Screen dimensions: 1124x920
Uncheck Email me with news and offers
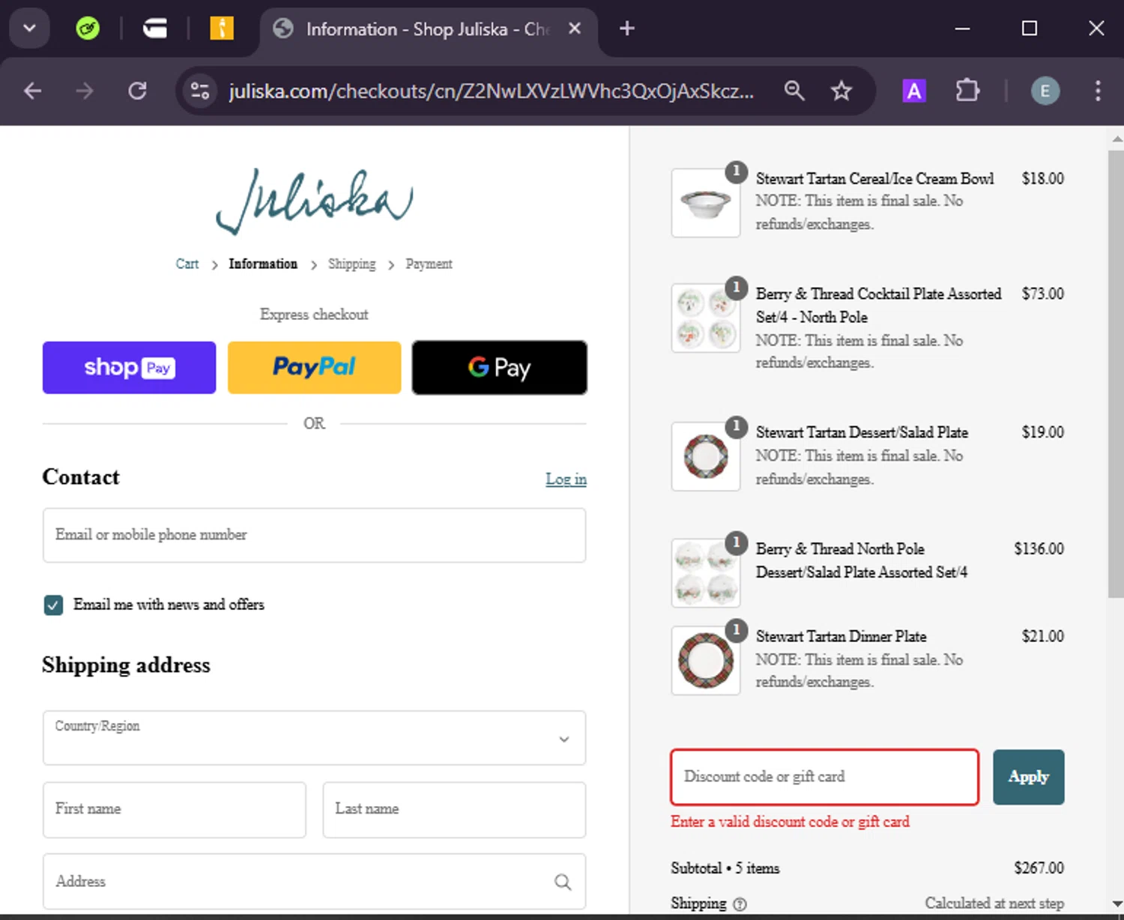click(53, 605)
